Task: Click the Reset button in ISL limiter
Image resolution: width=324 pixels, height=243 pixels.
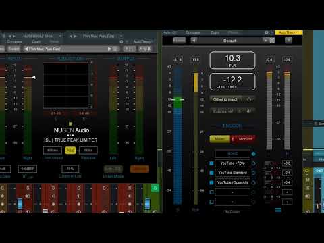Action: coord(14,49)
